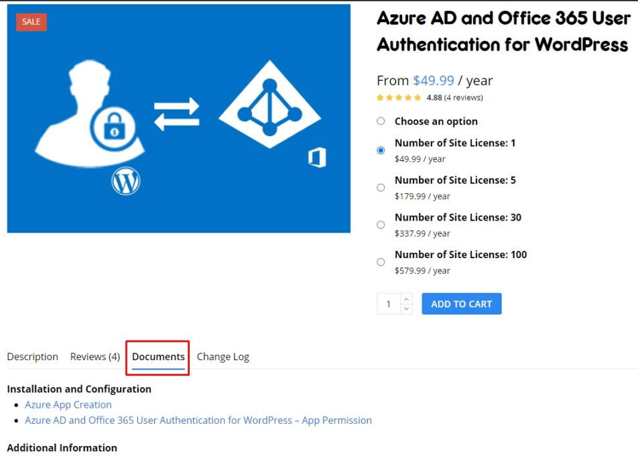Image resolution: width=638 pixels, height=458 pixels.
Task: Select Number of Site License: 5 radio
Action: [x=381, y=188]
